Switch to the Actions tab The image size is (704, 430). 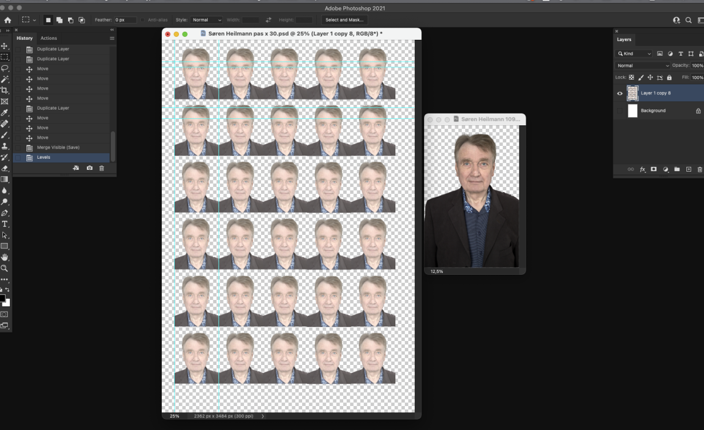tap(49, 38)
